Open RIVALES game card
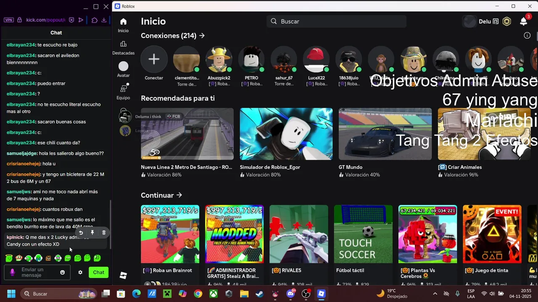 click(x=299, y=234)
